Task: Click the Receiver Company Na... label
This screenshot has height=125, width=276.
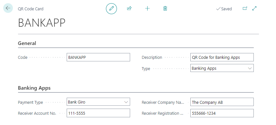Action: coord(163,103)
